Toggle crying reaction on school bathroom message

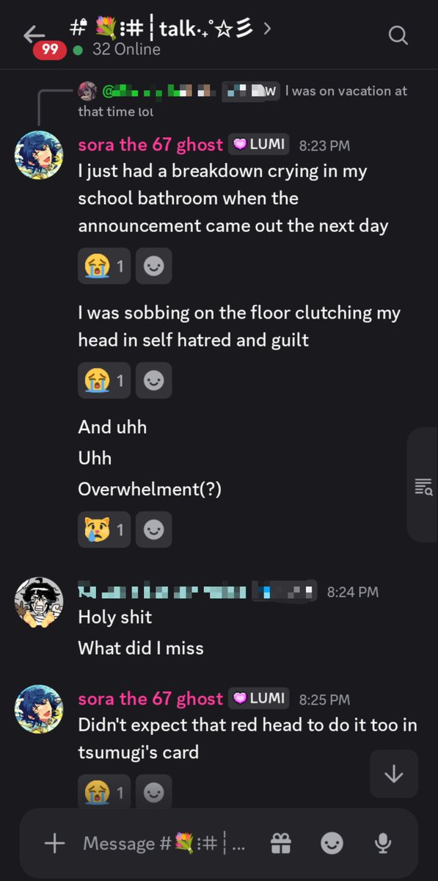[104, 266]
